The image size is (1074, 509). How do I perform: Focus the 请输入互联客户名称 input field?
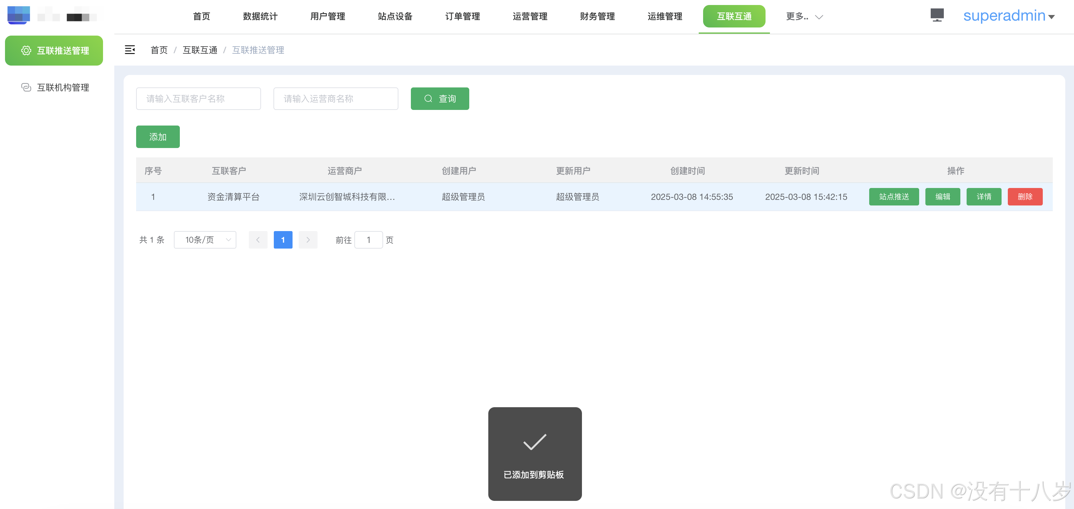pyautogui.click(x=198, y=99)
